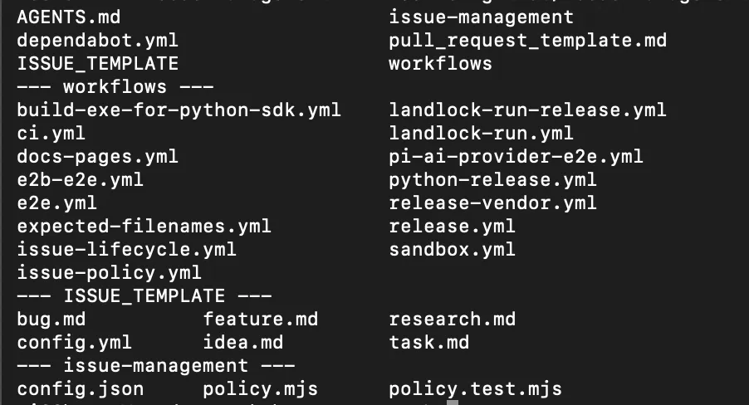This screenshot has height=405, width=749.
Task: Select e2b-e2e.yml in the output
Action: (x=81, y=180)
